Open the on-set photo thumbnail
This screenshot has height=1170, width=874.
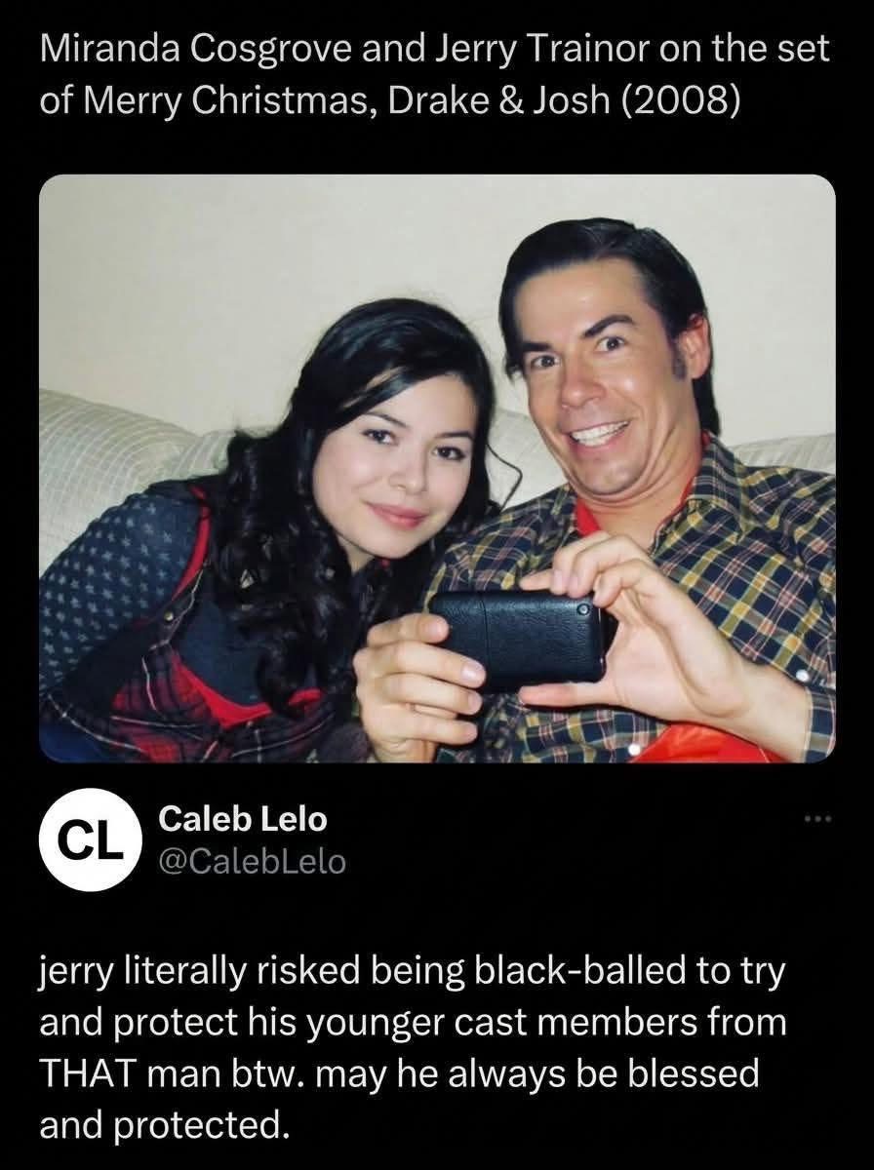tap(437, 468)
